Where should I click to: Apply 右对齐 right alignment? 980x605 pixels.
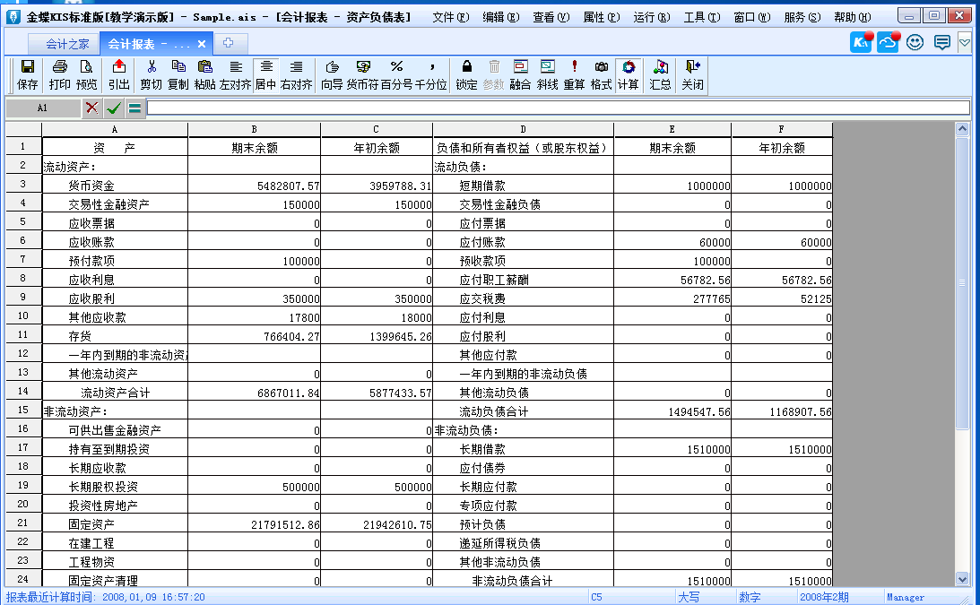coord(296,74)
